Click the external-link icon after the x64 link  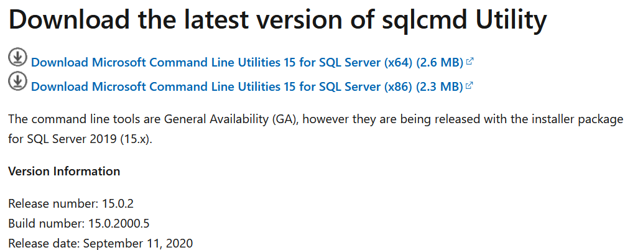click(470, 62)
